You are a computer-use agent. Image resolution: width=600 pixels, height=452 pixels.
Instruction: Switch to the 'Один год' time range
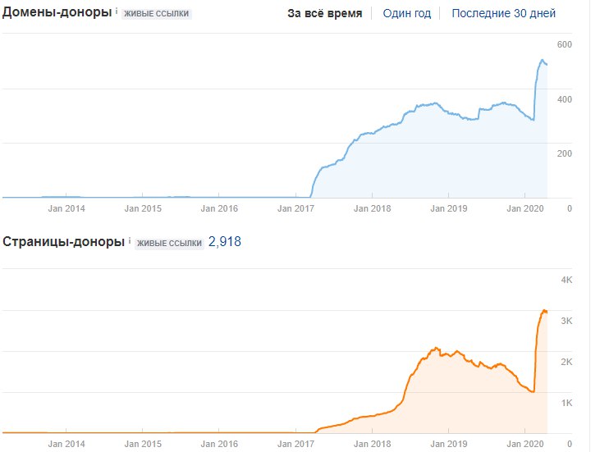click(407, 13)
